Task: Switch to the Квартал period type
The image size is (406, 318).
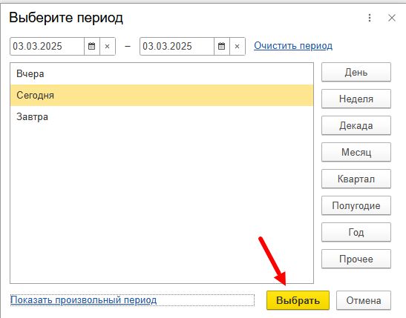Action: (x=356, y=179)
